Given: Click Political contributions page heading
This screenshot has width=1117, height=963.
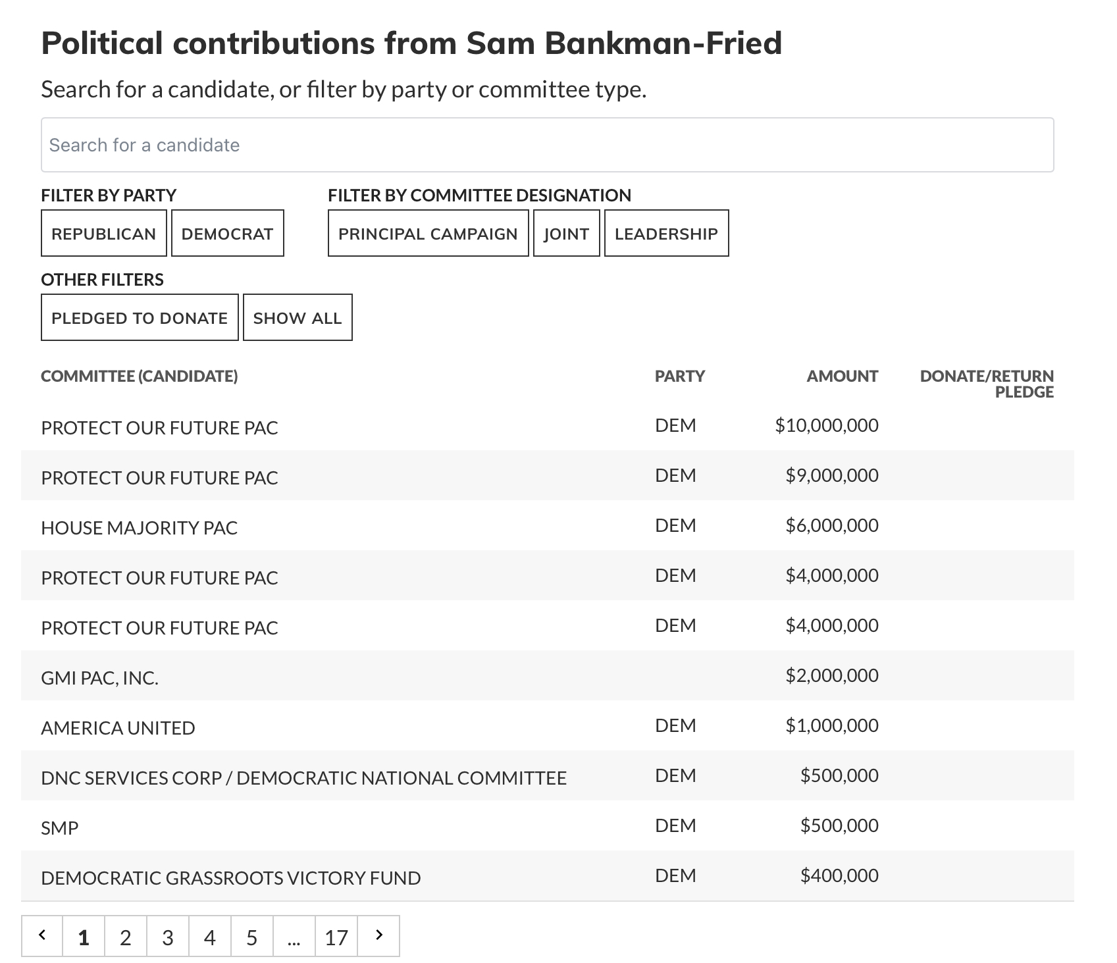Looking at the screenshot, I should (411, 43).
